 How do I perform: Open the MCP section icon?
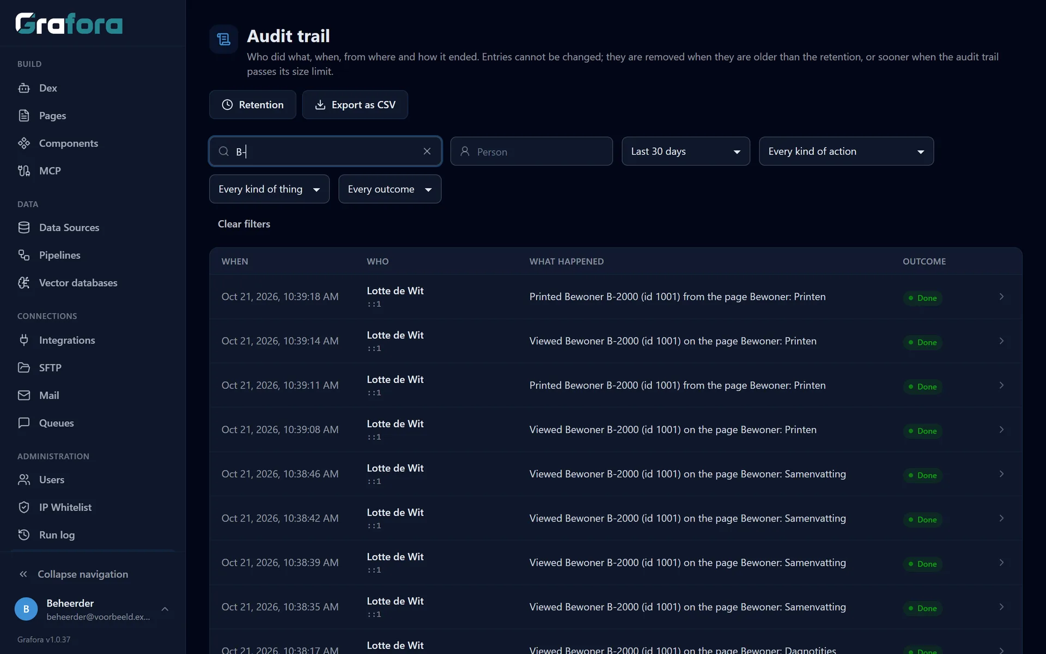[x=24, y=171]
